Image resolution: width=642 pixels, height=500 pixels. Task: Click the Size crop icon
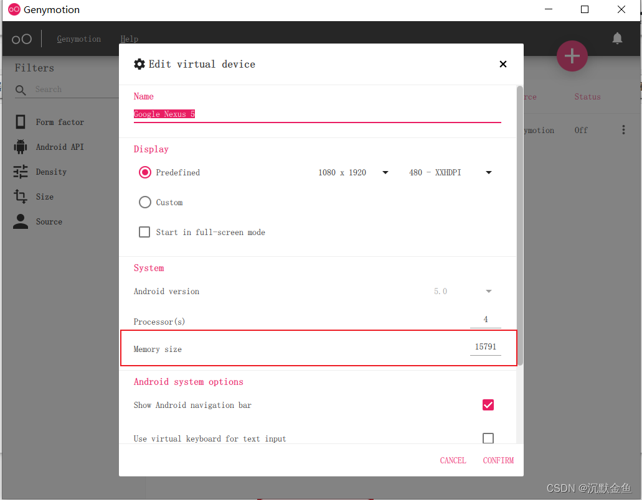pos(21,197)
